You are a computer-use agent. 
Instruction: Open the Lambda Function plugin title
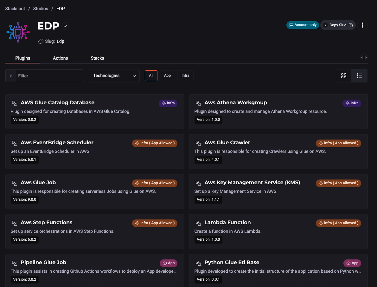coord(227,223)
